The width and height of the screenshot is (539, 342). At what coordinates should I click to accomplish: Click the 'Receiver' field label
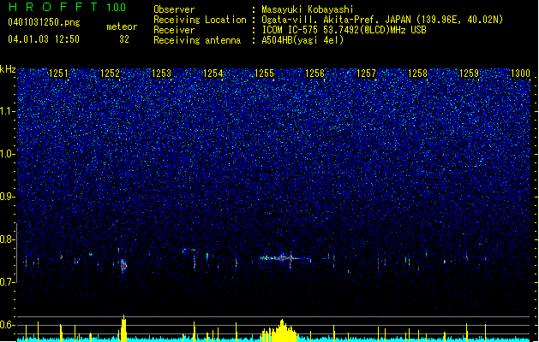click(x=174, y=30)
